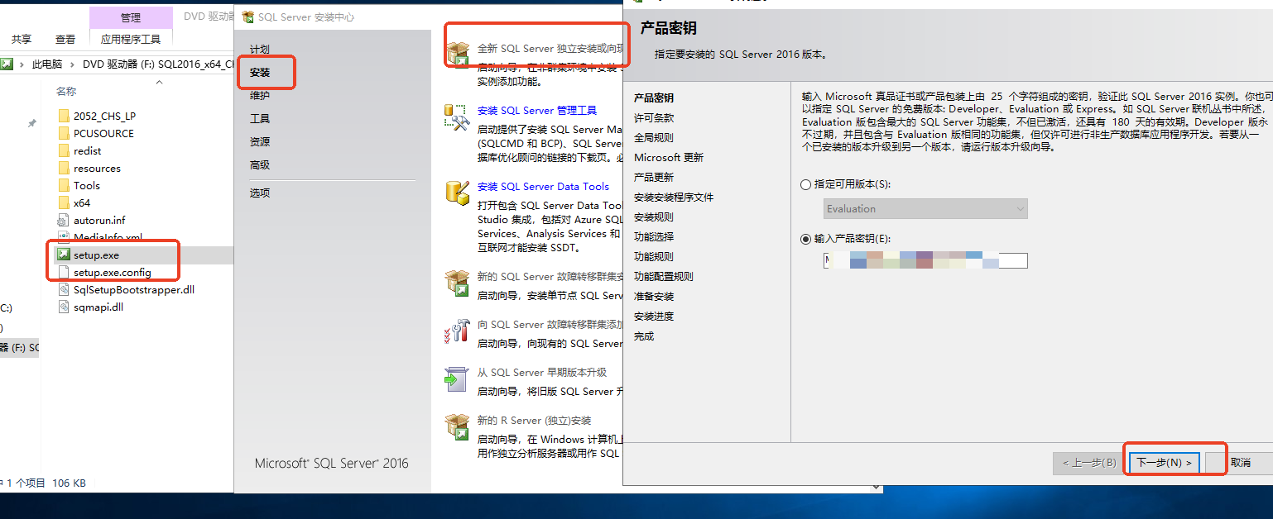Open the 资源 page in 安装中心
1273x519 pixels.
coord(260,142)
